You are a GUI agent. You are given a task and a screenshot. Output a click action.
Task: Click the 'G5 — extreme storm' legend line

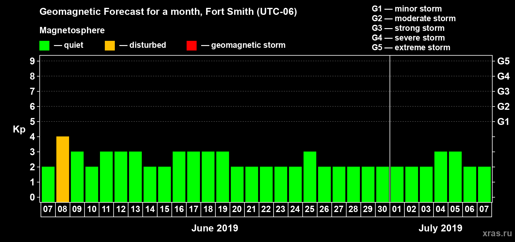[411, 47]
